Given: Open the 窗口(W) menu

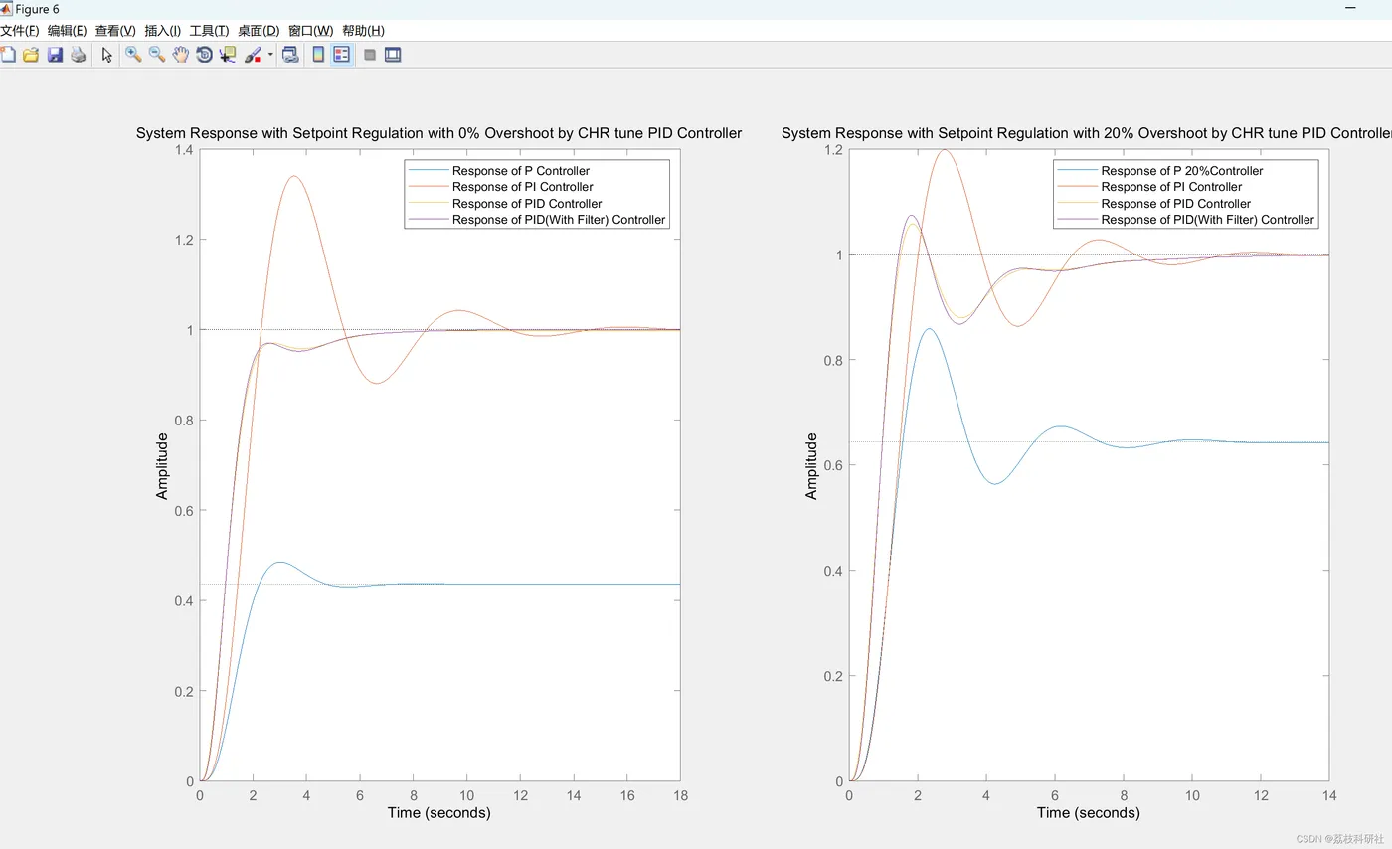Looking at the screenshot, I should click(x=311, y=31).
